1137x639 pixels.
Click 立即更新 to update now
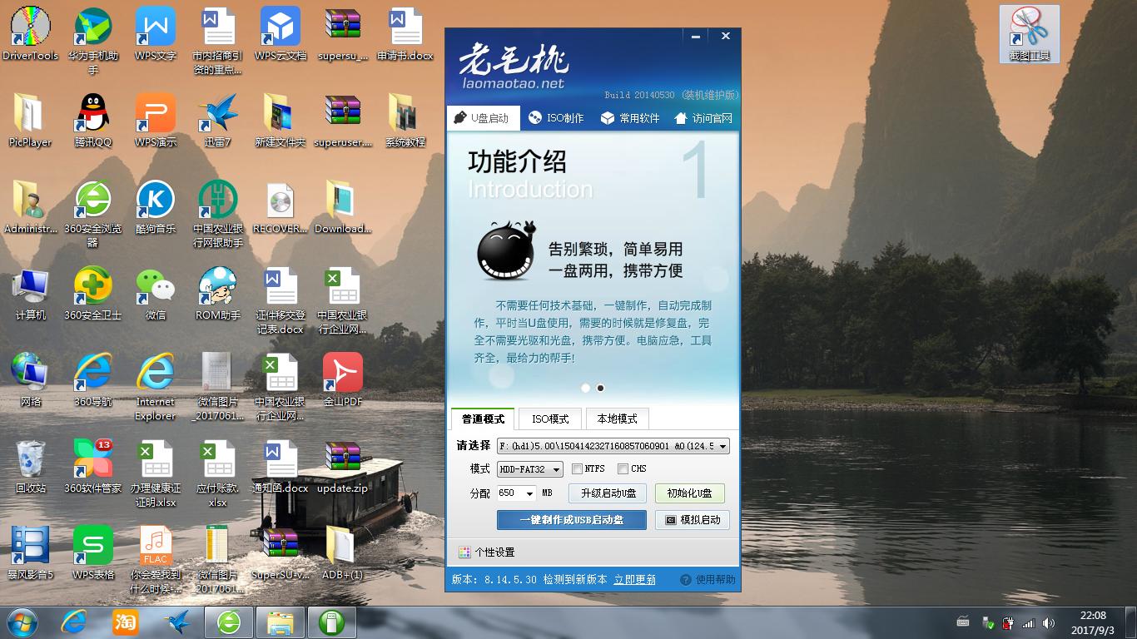point(634,579)
